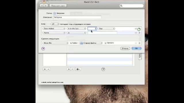Remove rule with the minus button

[x=72, y=69]
